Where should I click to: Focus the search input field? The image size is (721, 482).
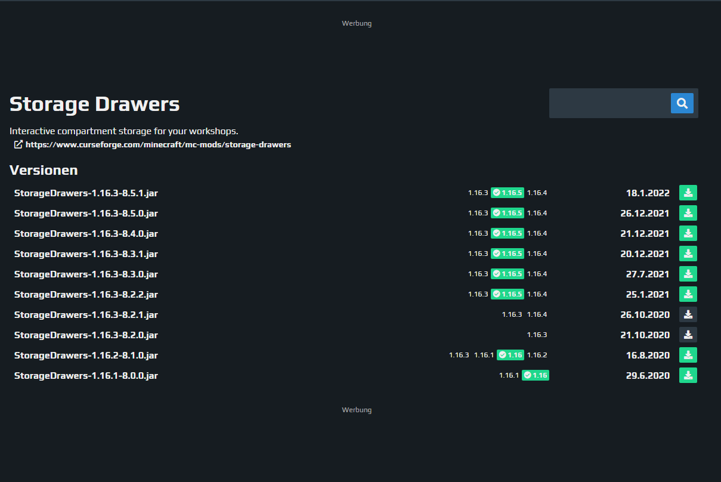pos(609,103)
